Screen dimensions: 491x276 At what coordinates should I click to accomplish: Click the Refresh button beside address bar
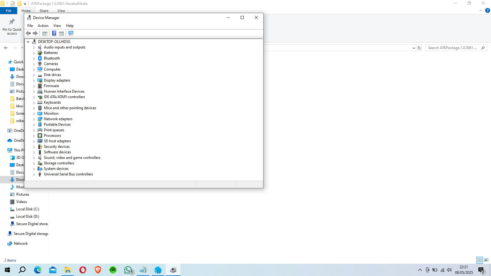pos(419,48)
